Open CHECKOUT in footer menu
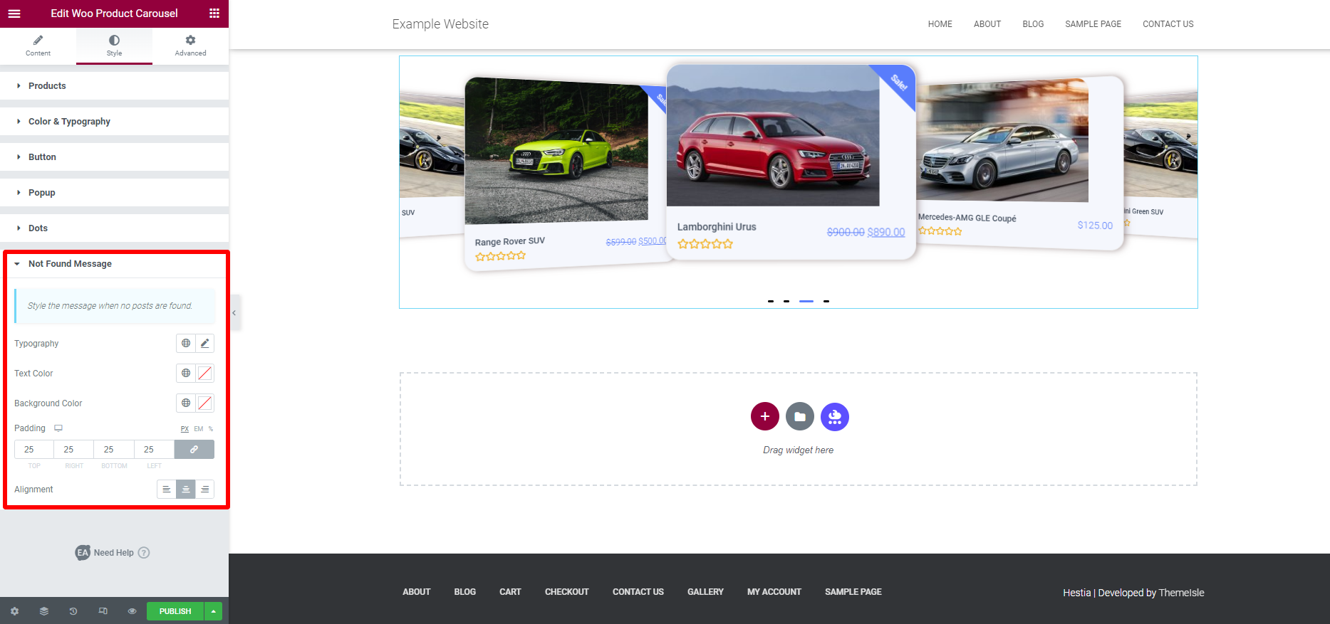This screenshot has height=624, width=1330. tap(567, 592)
